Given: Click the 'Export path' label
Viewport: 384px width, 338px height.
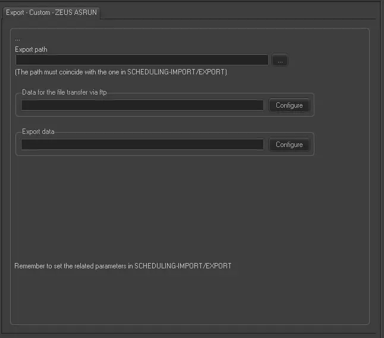Looking at the screenshot, I should 31,49.
